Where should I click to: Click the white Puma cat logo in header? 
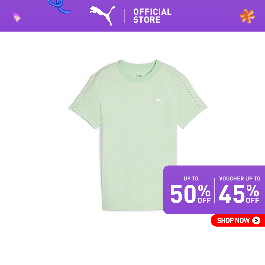coord(102,16)
